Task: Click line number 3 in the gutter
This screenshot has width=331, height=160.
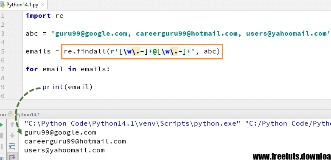Action: point(2,34)
